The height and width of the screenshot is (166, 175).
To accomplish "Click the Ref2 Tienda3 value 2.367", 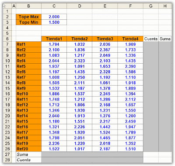I will 105,50.
